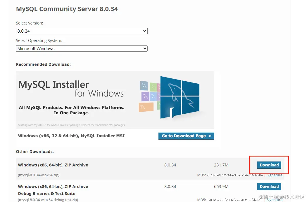Select the MD5 hash of the first ZIP Archive
The width and height of the screenshot is (307, 202).
tap(235, 175)
